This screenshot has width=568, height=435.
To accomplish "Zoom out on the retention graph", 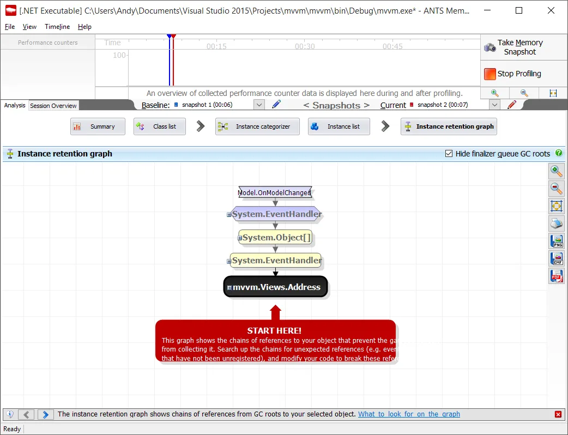I will pos(557,189).
